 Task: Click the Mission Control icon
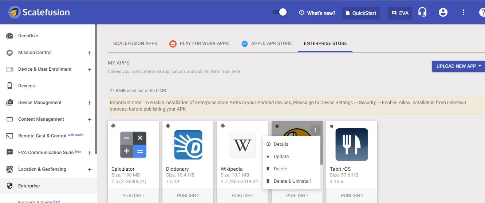10,53
